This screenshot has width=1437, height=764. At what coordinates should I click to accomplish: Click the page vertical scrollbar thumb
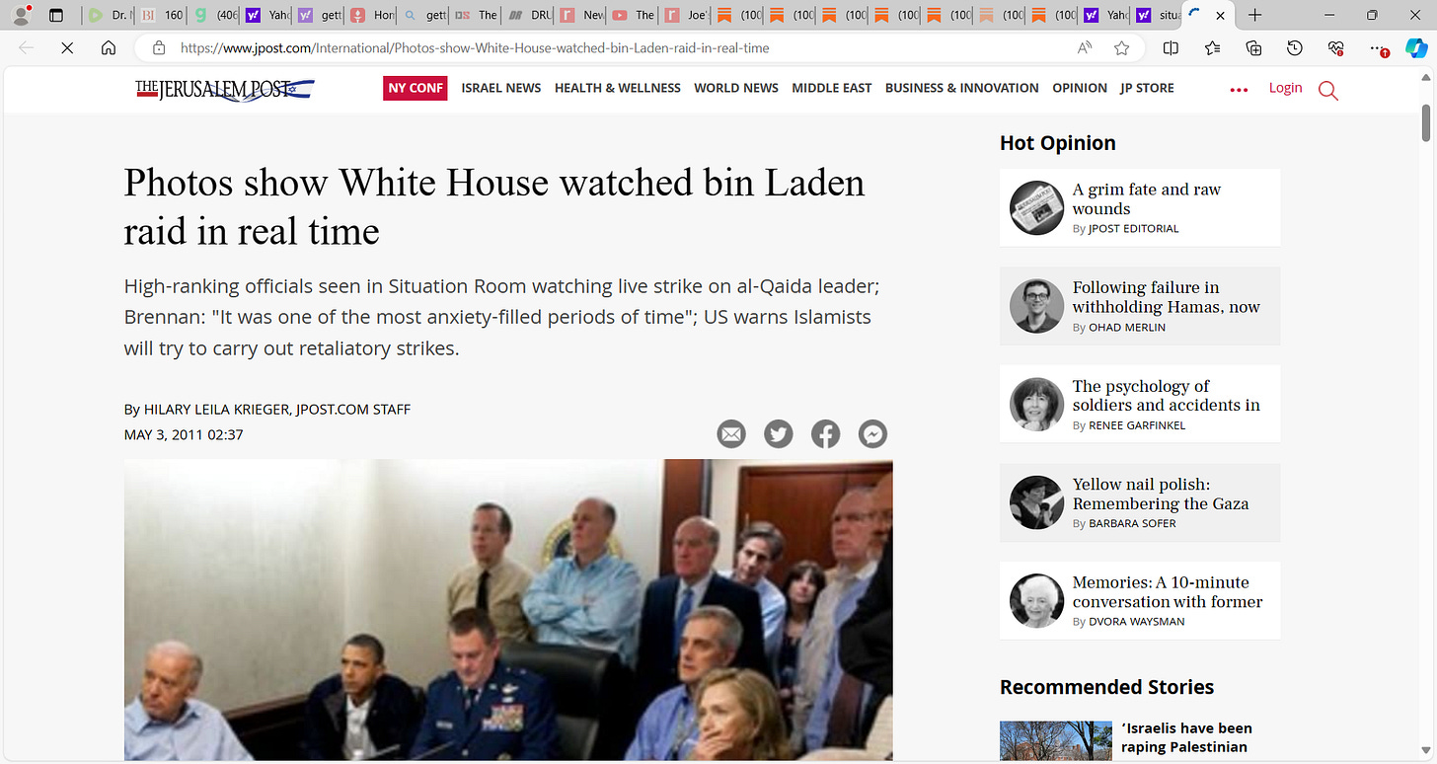(1426, 123)
